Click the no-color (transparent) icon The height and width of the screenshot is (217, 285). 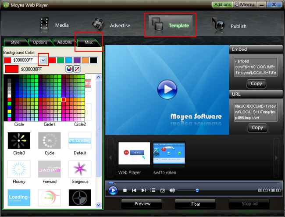(77, 69)
